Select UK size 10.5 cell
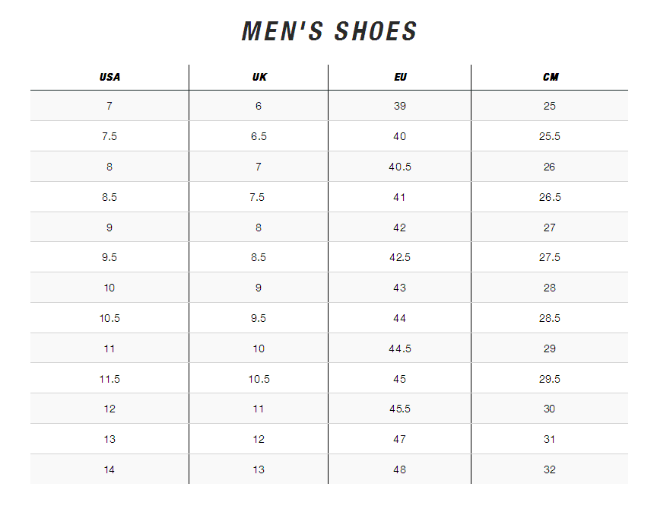 point(259,379)
